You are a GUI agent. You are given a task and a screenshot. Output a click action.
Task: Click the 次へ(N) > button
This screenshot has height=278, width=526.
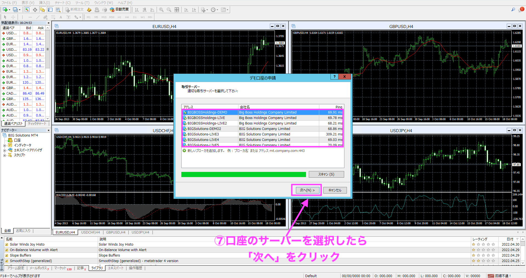(307, 190)
